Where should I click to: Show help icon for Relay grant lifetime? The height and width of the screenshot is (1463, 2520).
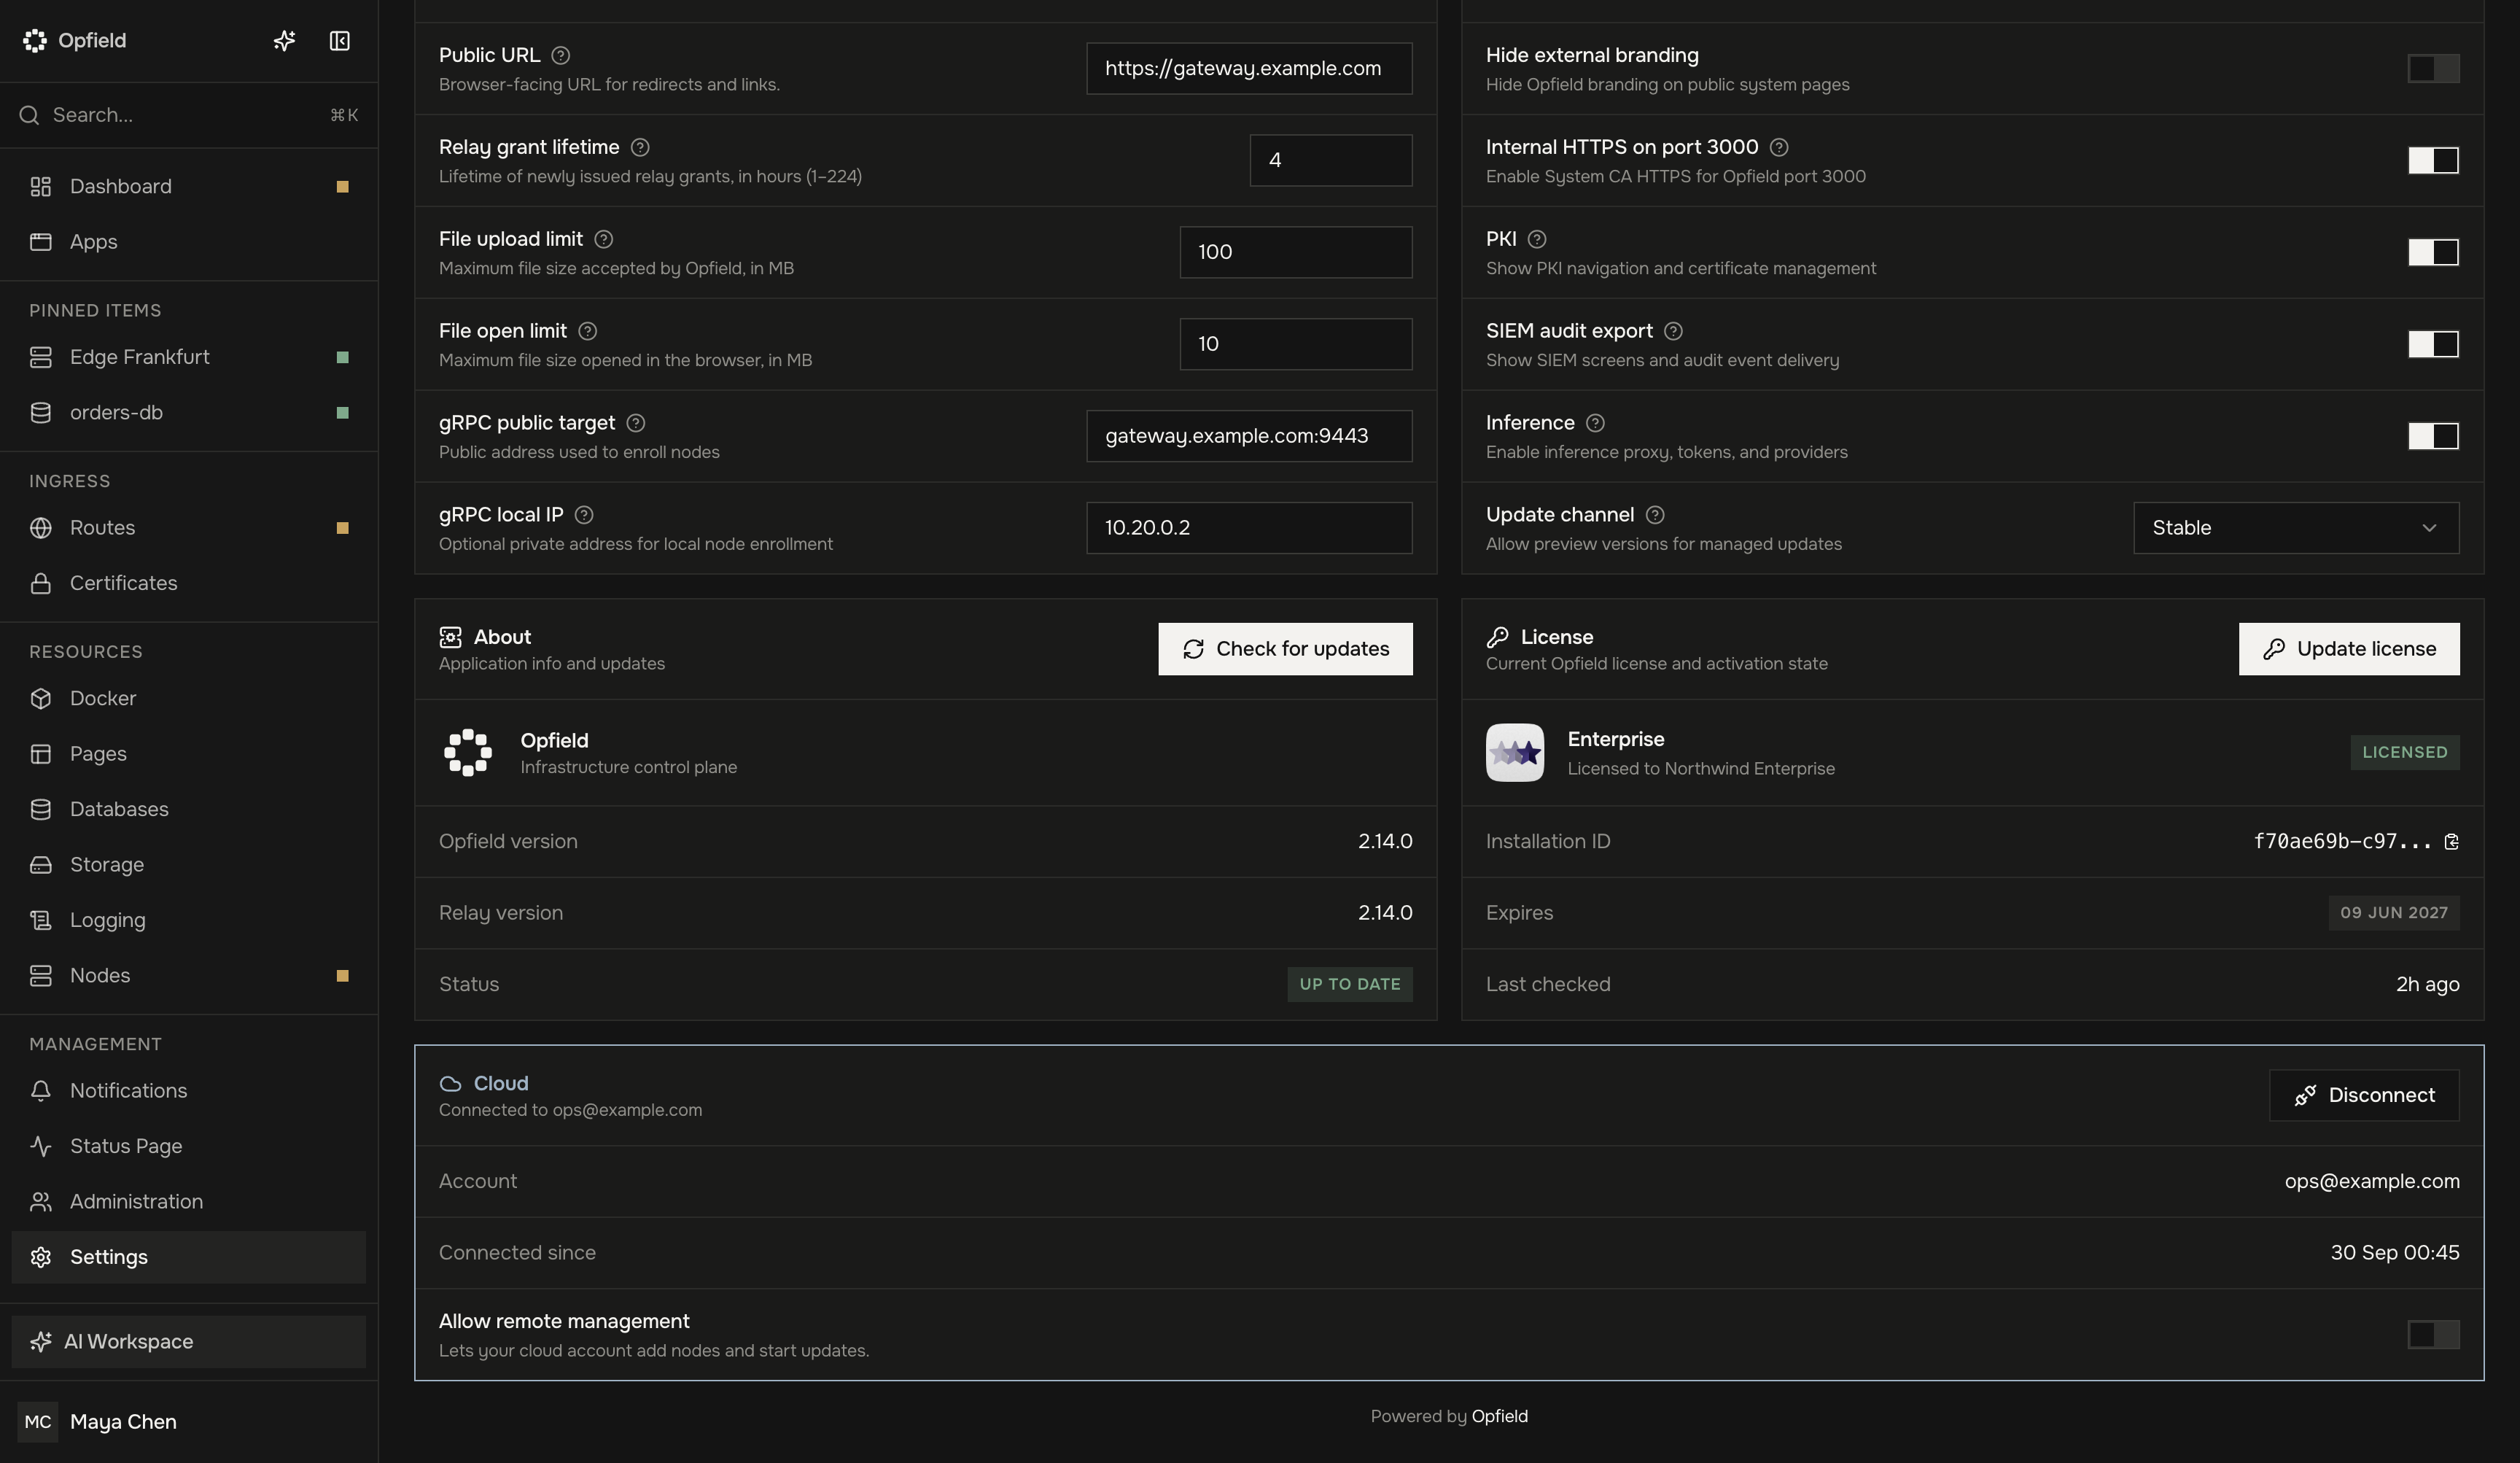(x=641, y=148)
